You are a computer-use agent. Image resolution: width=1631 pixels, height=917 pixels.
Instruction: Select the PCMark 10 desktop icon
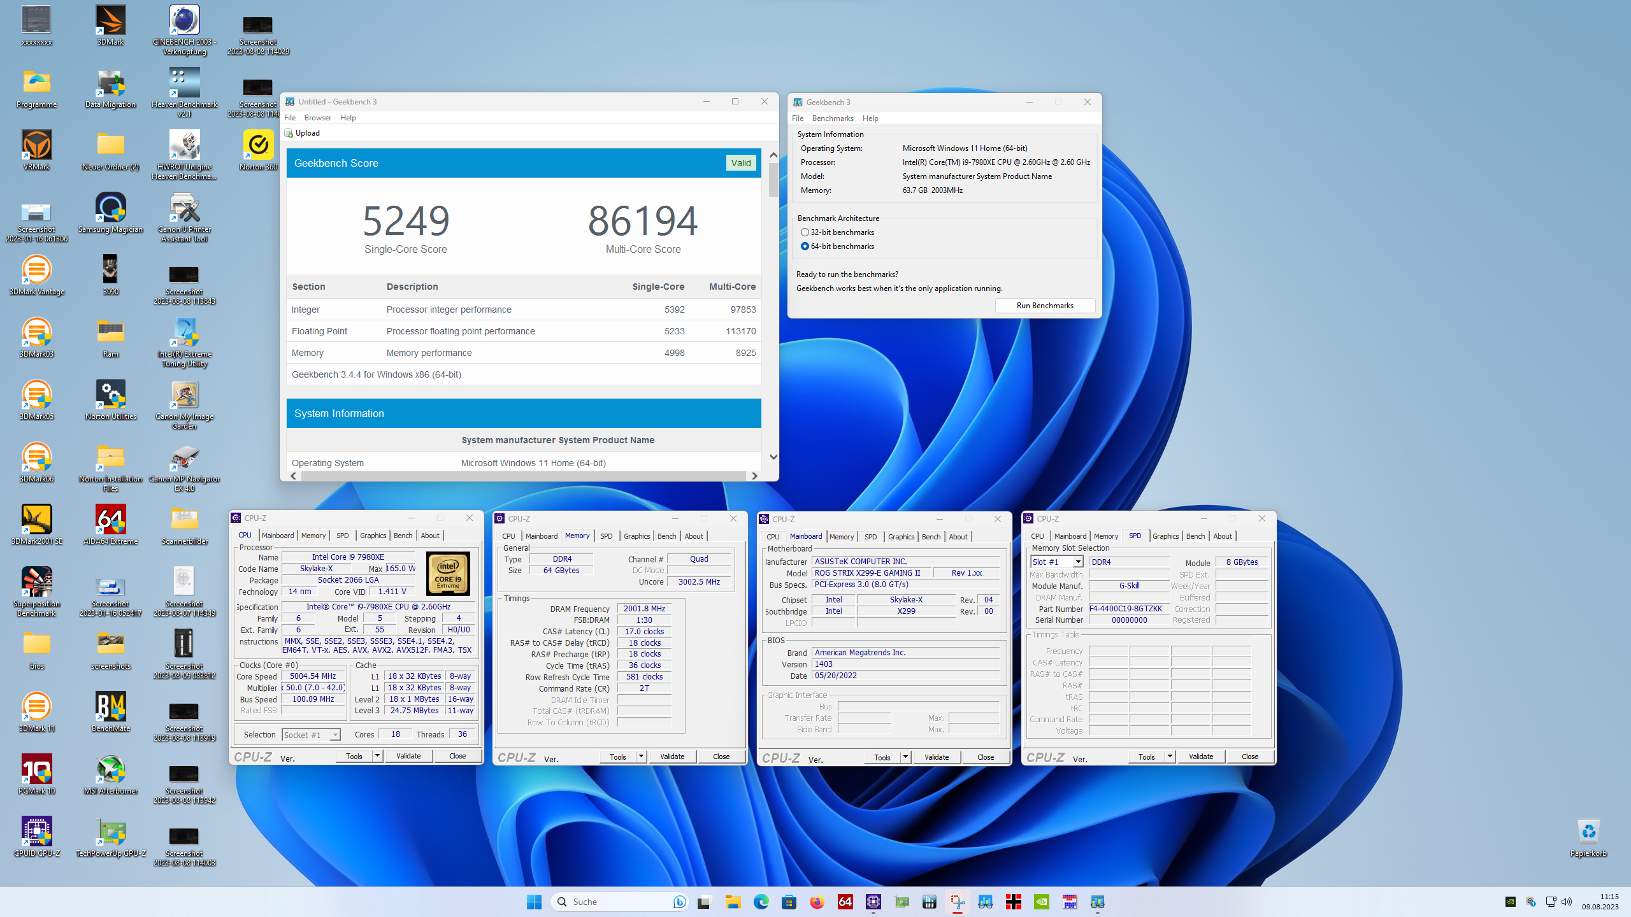click(36, 774)
